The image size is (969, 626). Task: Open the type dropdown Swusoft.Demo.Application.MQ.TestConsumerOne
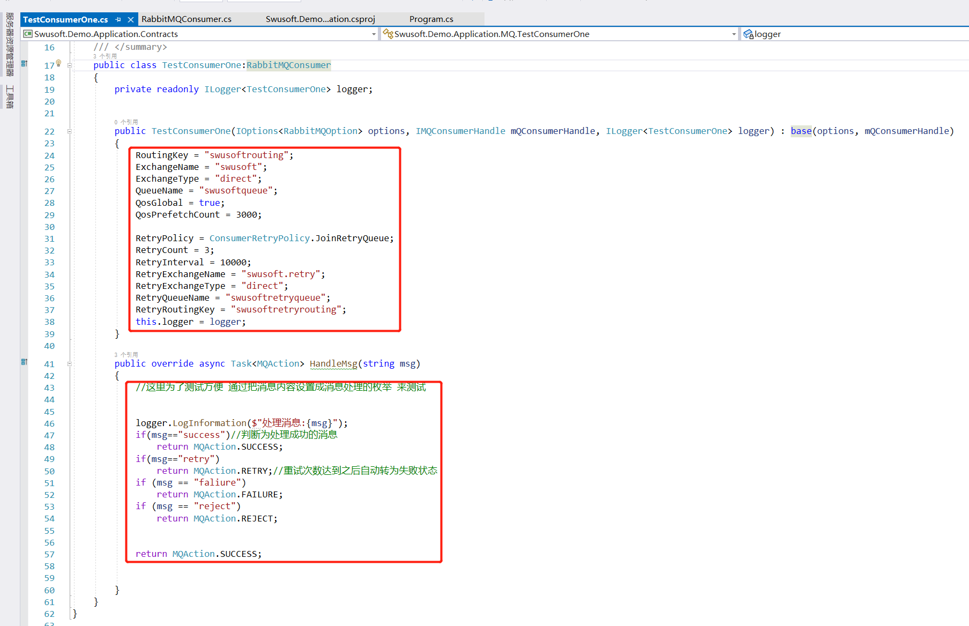(560, 34)
